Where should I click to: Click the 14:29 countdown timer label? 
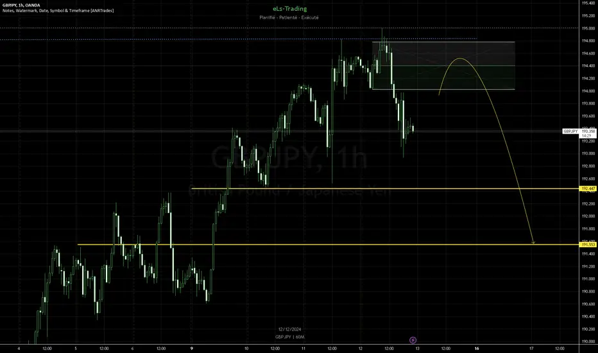tap(586, 136)
